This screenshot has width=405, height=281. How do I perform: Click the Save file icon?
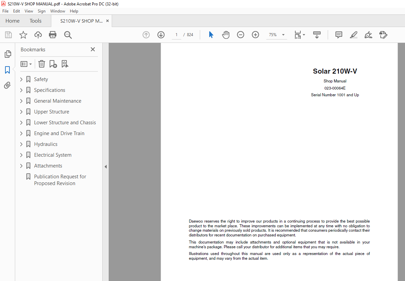[8, 35]
